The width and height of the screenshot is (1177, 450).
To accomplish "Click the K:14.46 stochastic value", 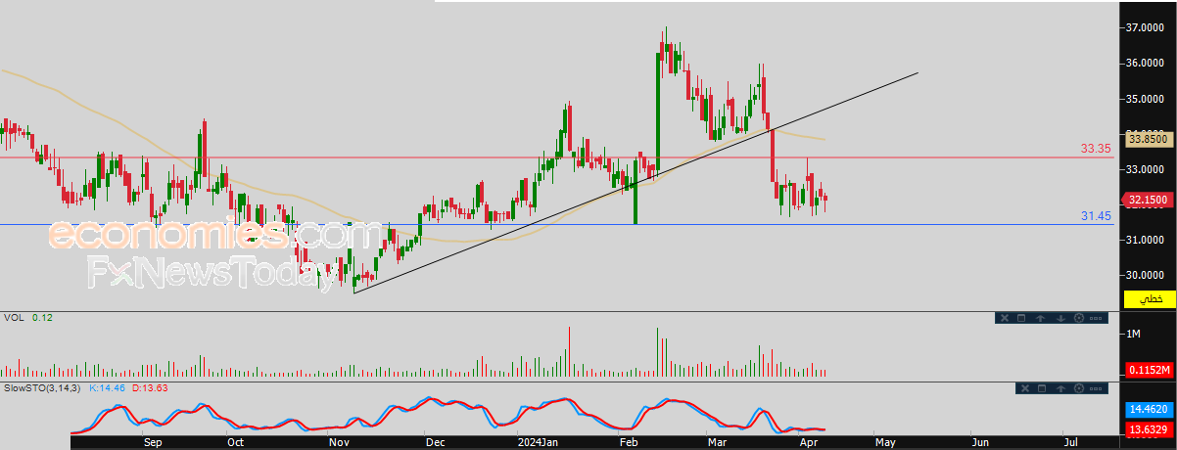I will tap(107, 388).
